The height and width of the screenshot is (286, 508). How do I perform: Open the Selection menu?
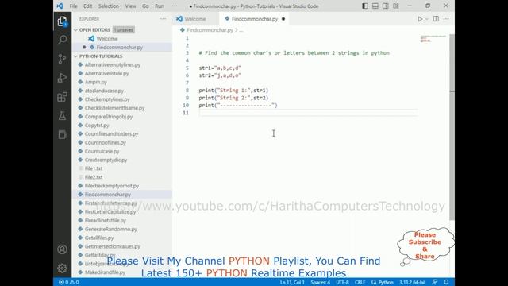point(109,6)
